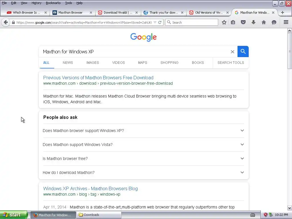Close the Maxthon Browser tab

click(x=91, y=13)
